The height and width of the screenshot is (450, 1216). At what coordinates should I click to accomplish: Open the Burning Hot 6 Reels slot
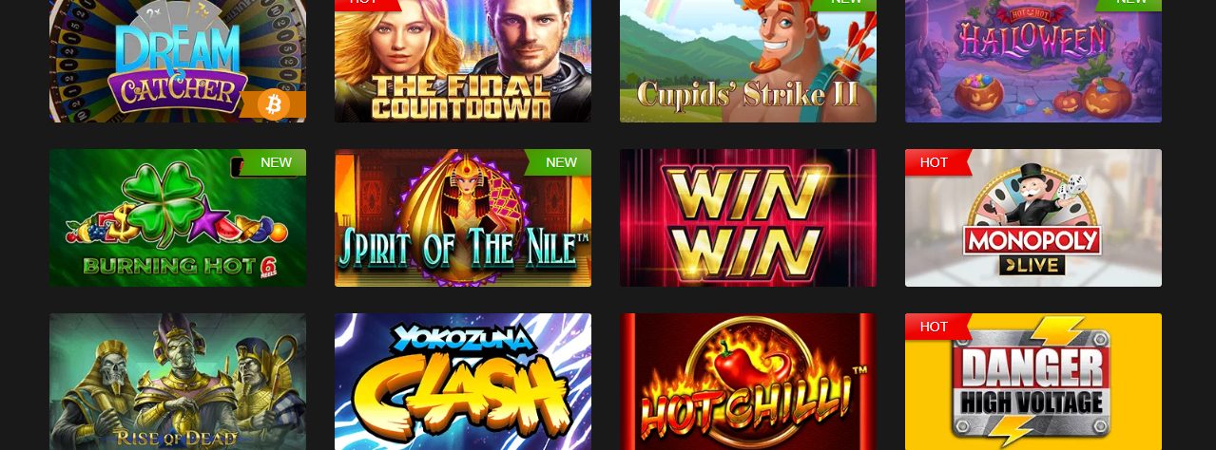click(178, 217)
